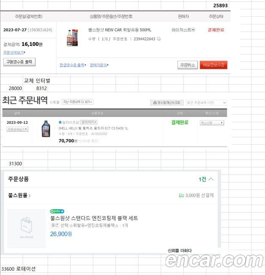Click 주문상세보기 under the date 2023-09-12

click(17, 129)
